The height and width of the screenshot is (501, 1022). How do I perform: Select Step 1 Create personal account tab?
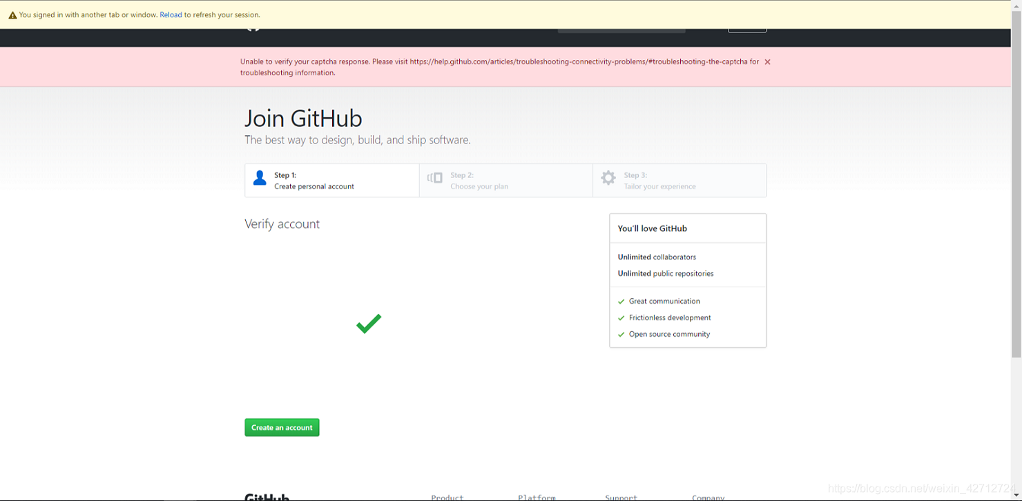332,181
